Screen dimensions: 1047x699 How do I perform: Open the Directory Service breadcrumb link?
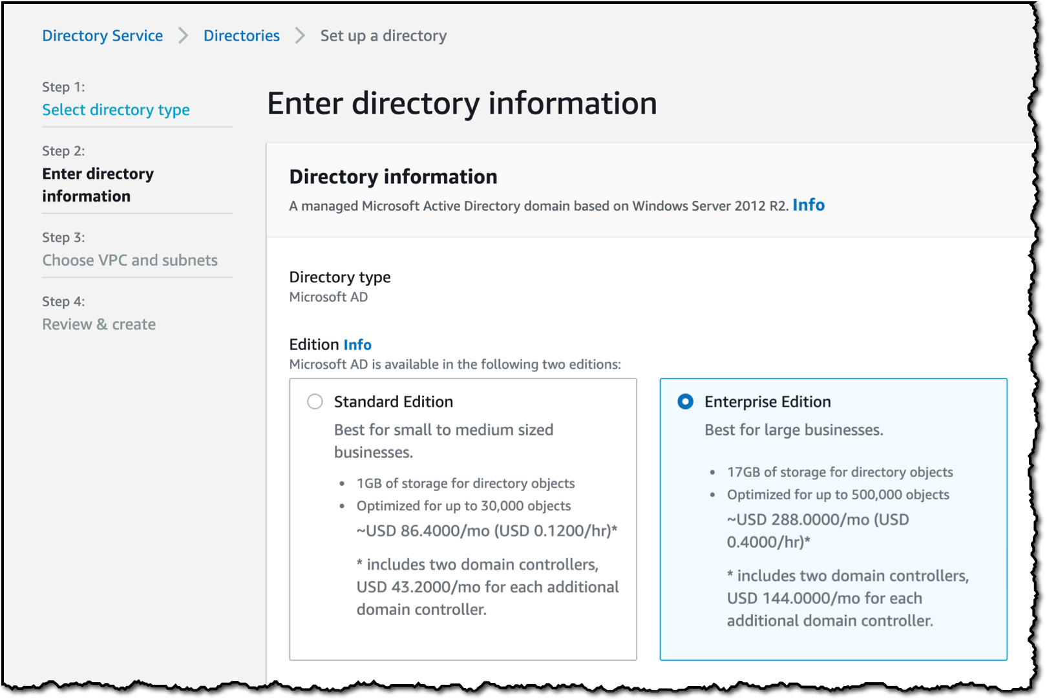102,36
